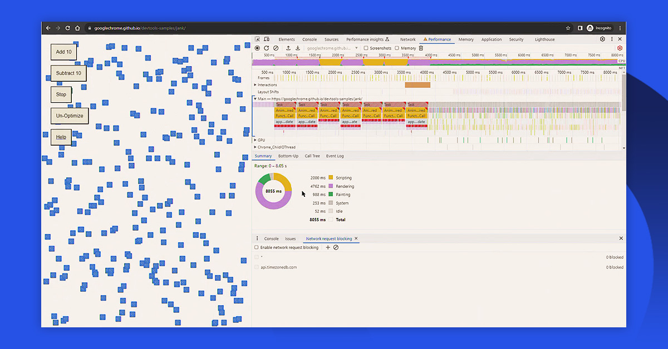Open the Network tab
668x349 pixels.
point(407,39)
